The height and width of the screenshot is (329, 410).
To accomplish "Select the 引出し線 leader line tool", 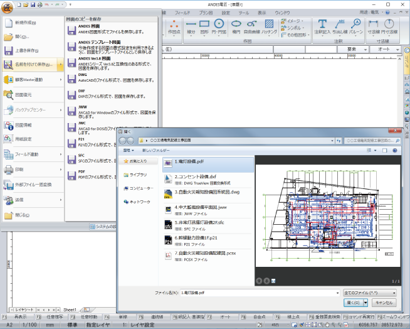I will point(340,27).
